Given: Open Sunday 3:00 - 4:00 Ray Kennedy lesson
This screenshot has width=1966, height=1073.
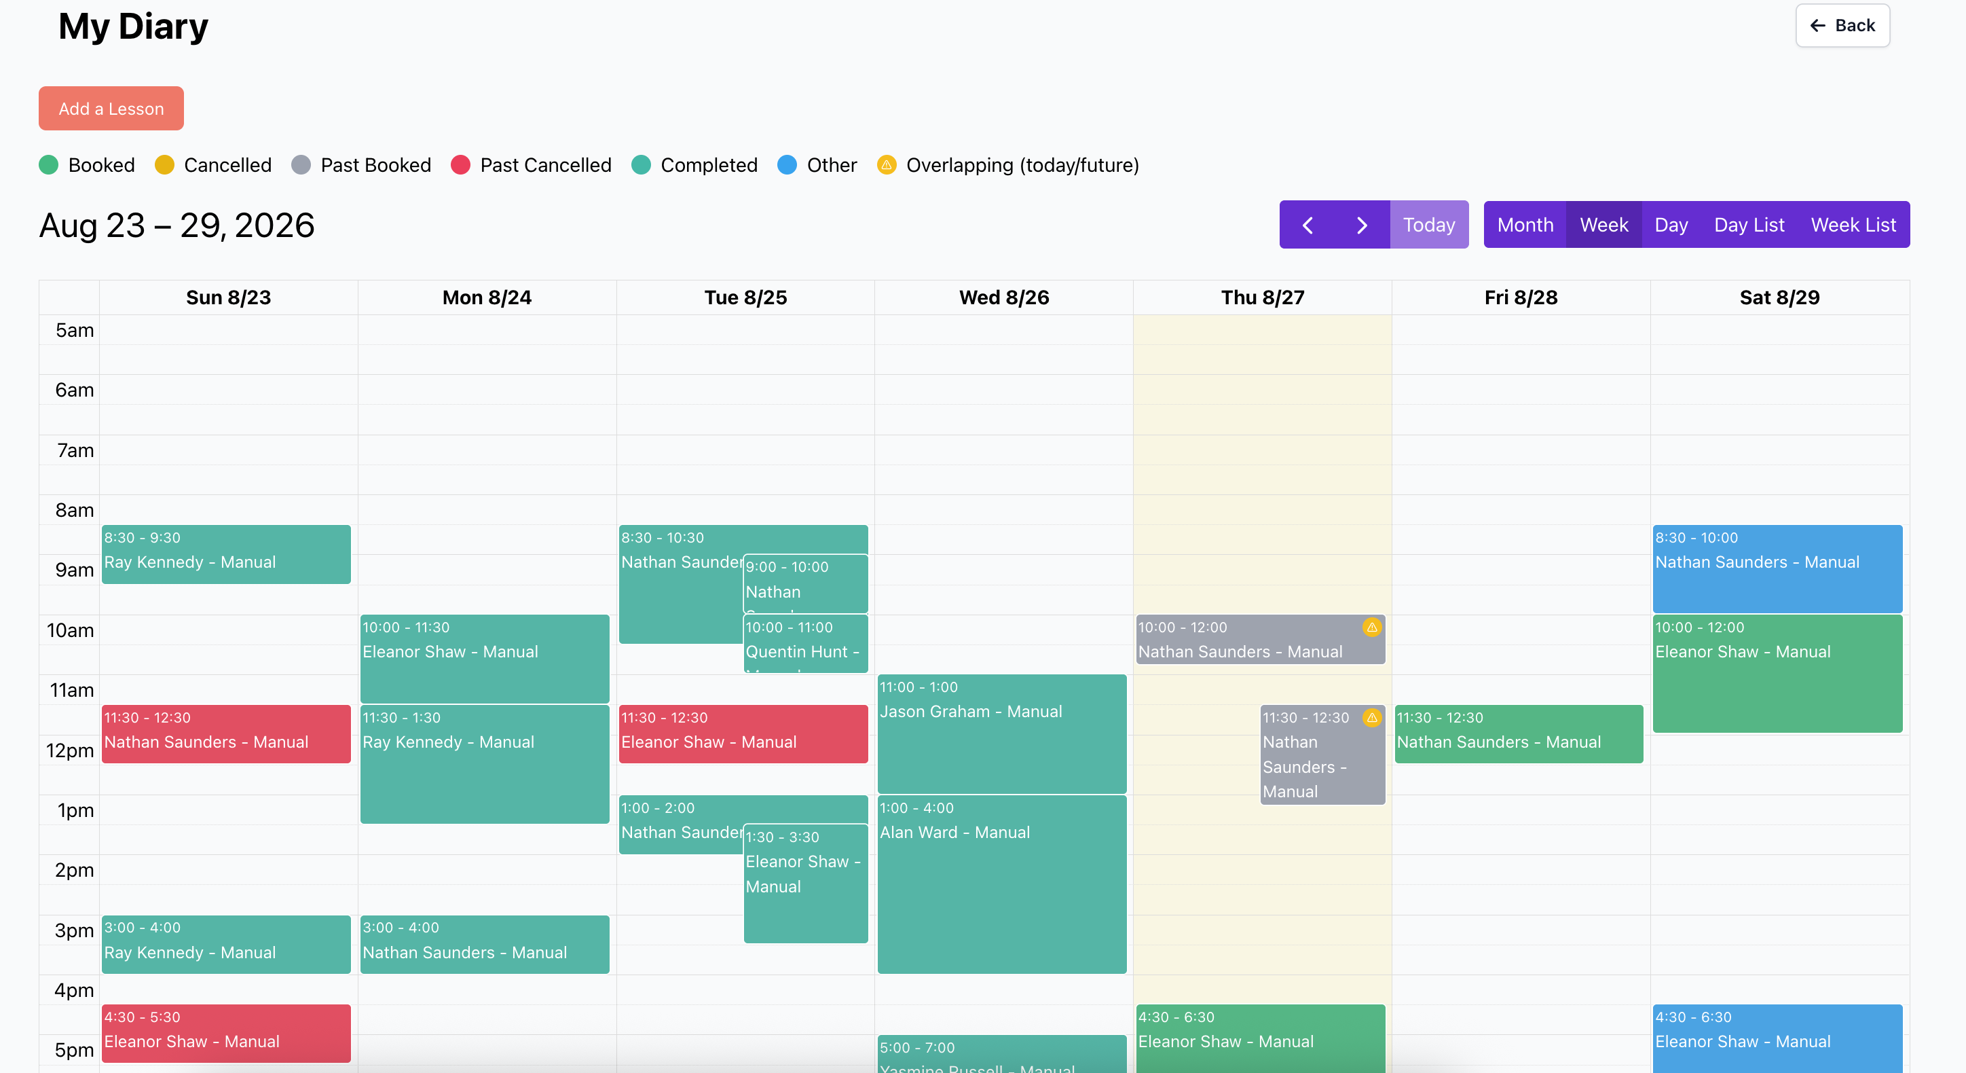Looking at the screenshot, I should coord(226,945).
